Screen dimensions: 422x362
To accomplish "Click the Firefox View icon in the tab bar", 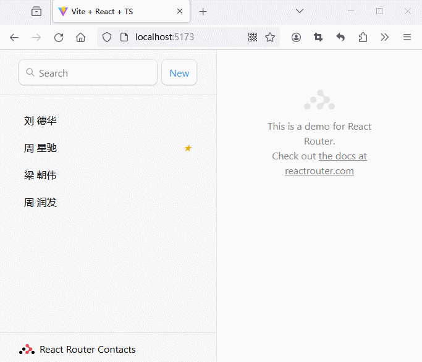I will click(36, 11).
